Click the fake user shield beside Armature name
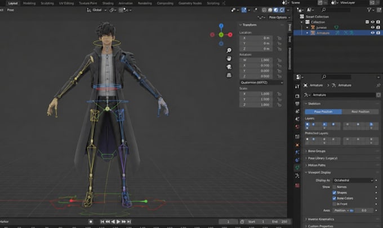The width and height of the screenshot is (383, 228). point(378,95)
